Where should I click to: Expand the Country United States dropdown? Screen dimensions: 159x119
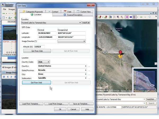(86, 66)
